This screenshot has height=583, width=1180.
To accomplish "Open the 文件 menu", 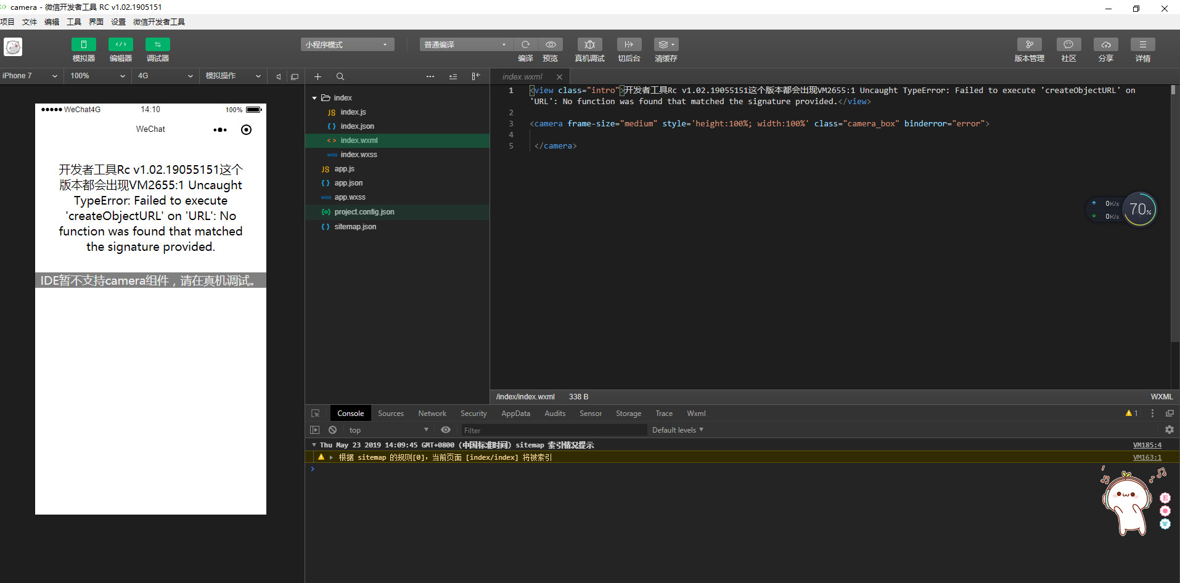I will [x=30, y=22].
